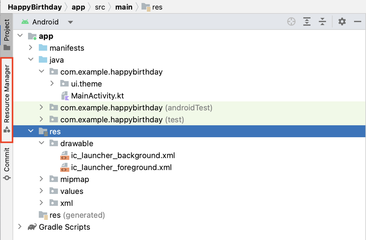Collapse the res folder
The width and height of the screenshot is (366, 240).
pos(31,131)
